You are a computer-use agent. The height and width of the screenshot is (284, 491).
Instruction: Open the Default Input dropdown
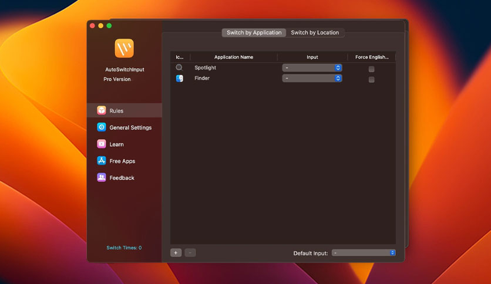[x=364, y=253]
